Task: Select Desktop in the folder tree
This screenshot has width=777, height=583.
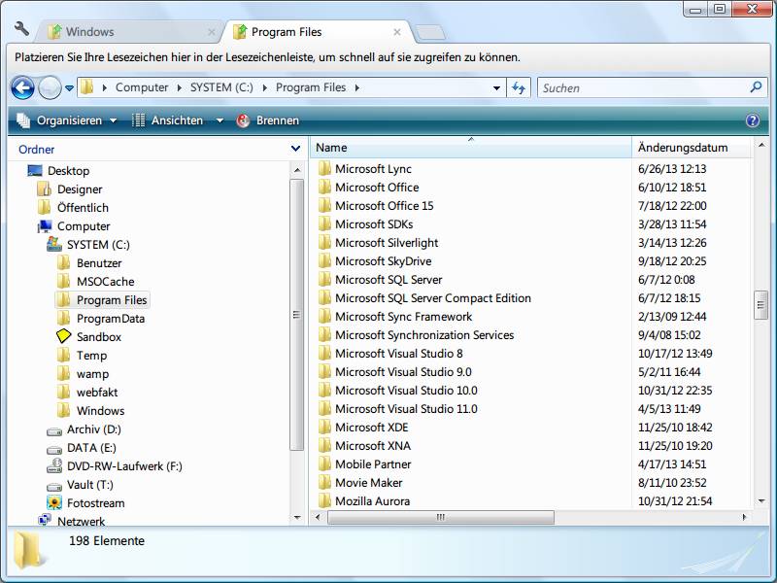Action: click(x=68, y=171)
